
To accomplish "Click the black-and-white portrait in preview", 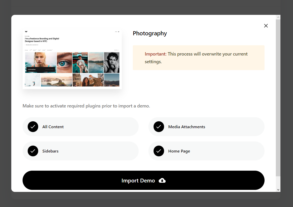I will [112, 62].
